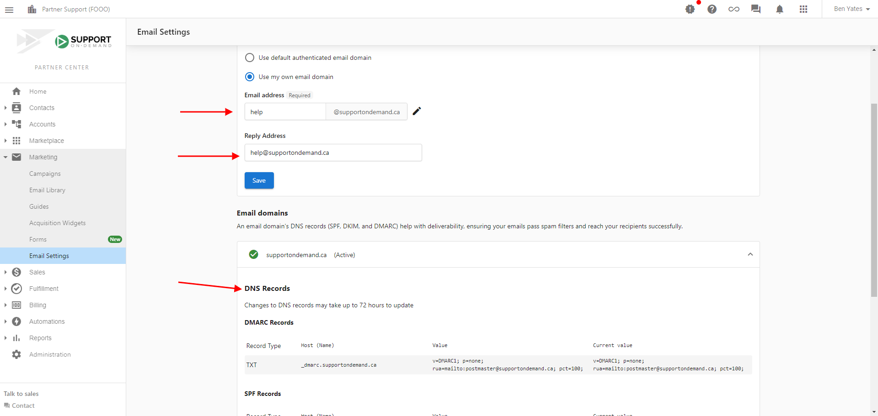Expand the Fulfillment menu arrow
The height and width of the screenshot is (416, 878).
(x=5, y=289)
